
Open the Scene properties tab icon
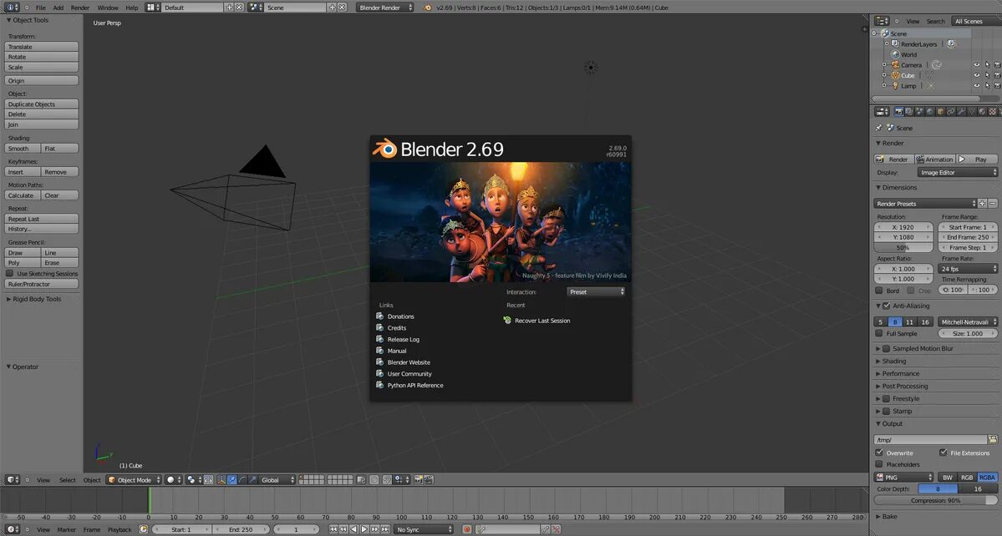pos(919,112)
